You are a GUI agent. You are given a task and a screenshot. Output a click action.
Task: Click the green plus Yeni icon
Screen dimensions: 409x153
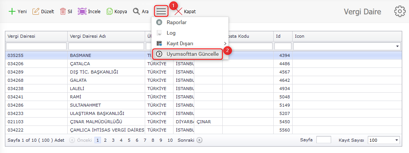pyautogui.click(x=12, y=11)
